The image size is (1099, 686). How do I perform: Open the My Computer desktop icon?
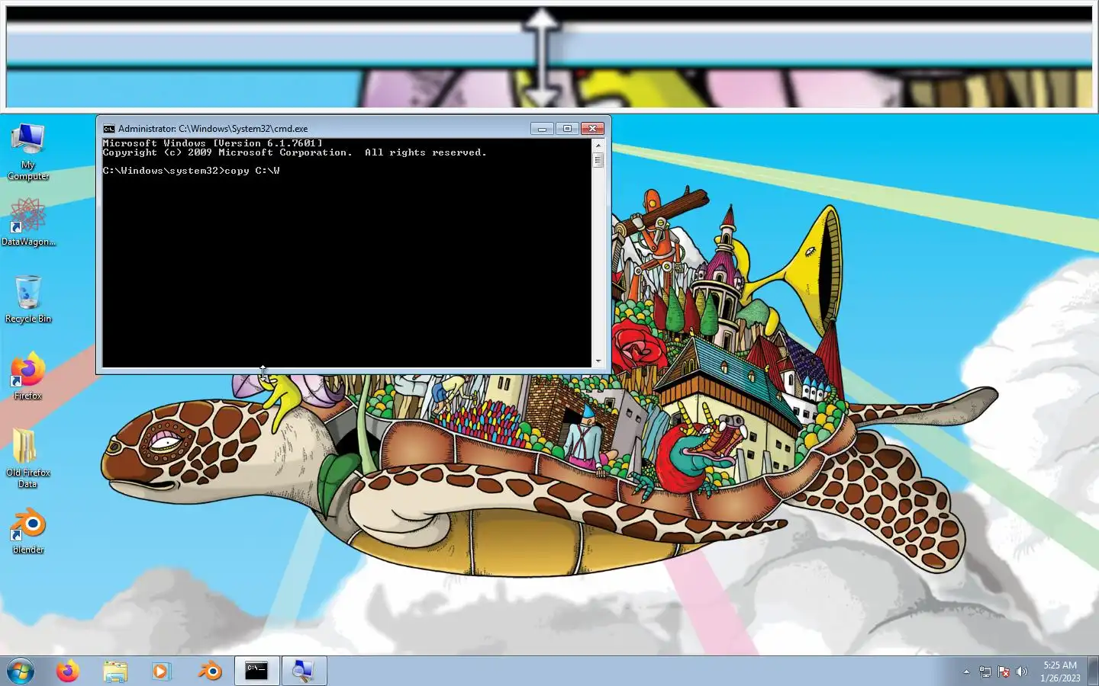[28, 151]
